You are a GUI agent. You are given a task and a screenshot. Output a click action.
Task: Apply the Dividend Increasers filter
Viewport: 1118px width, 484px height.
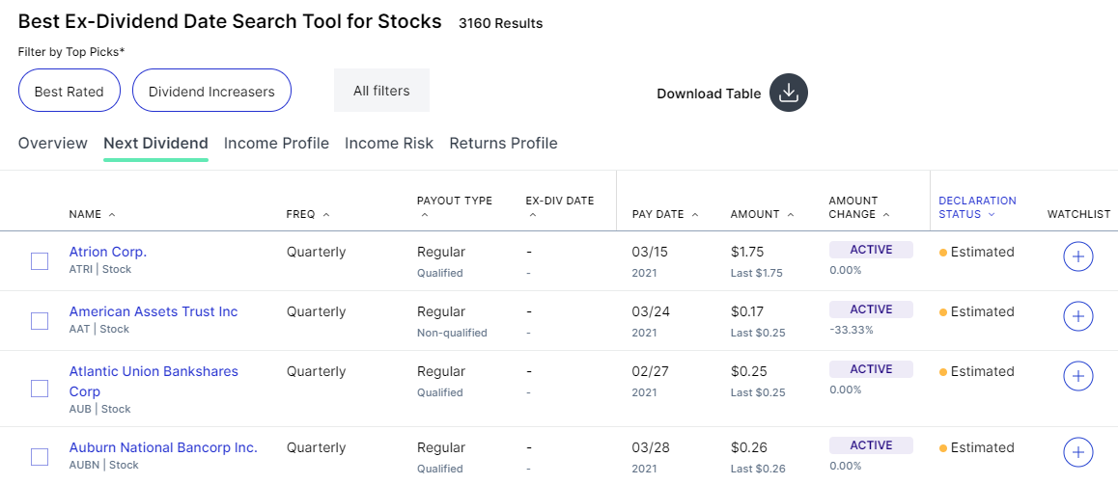click(x=211, y=92)
